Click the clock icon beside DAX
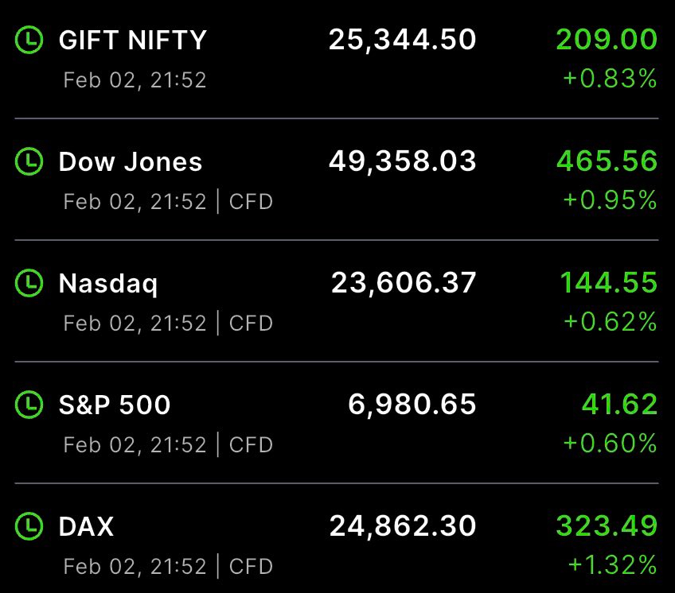 [x=29, y=527]
